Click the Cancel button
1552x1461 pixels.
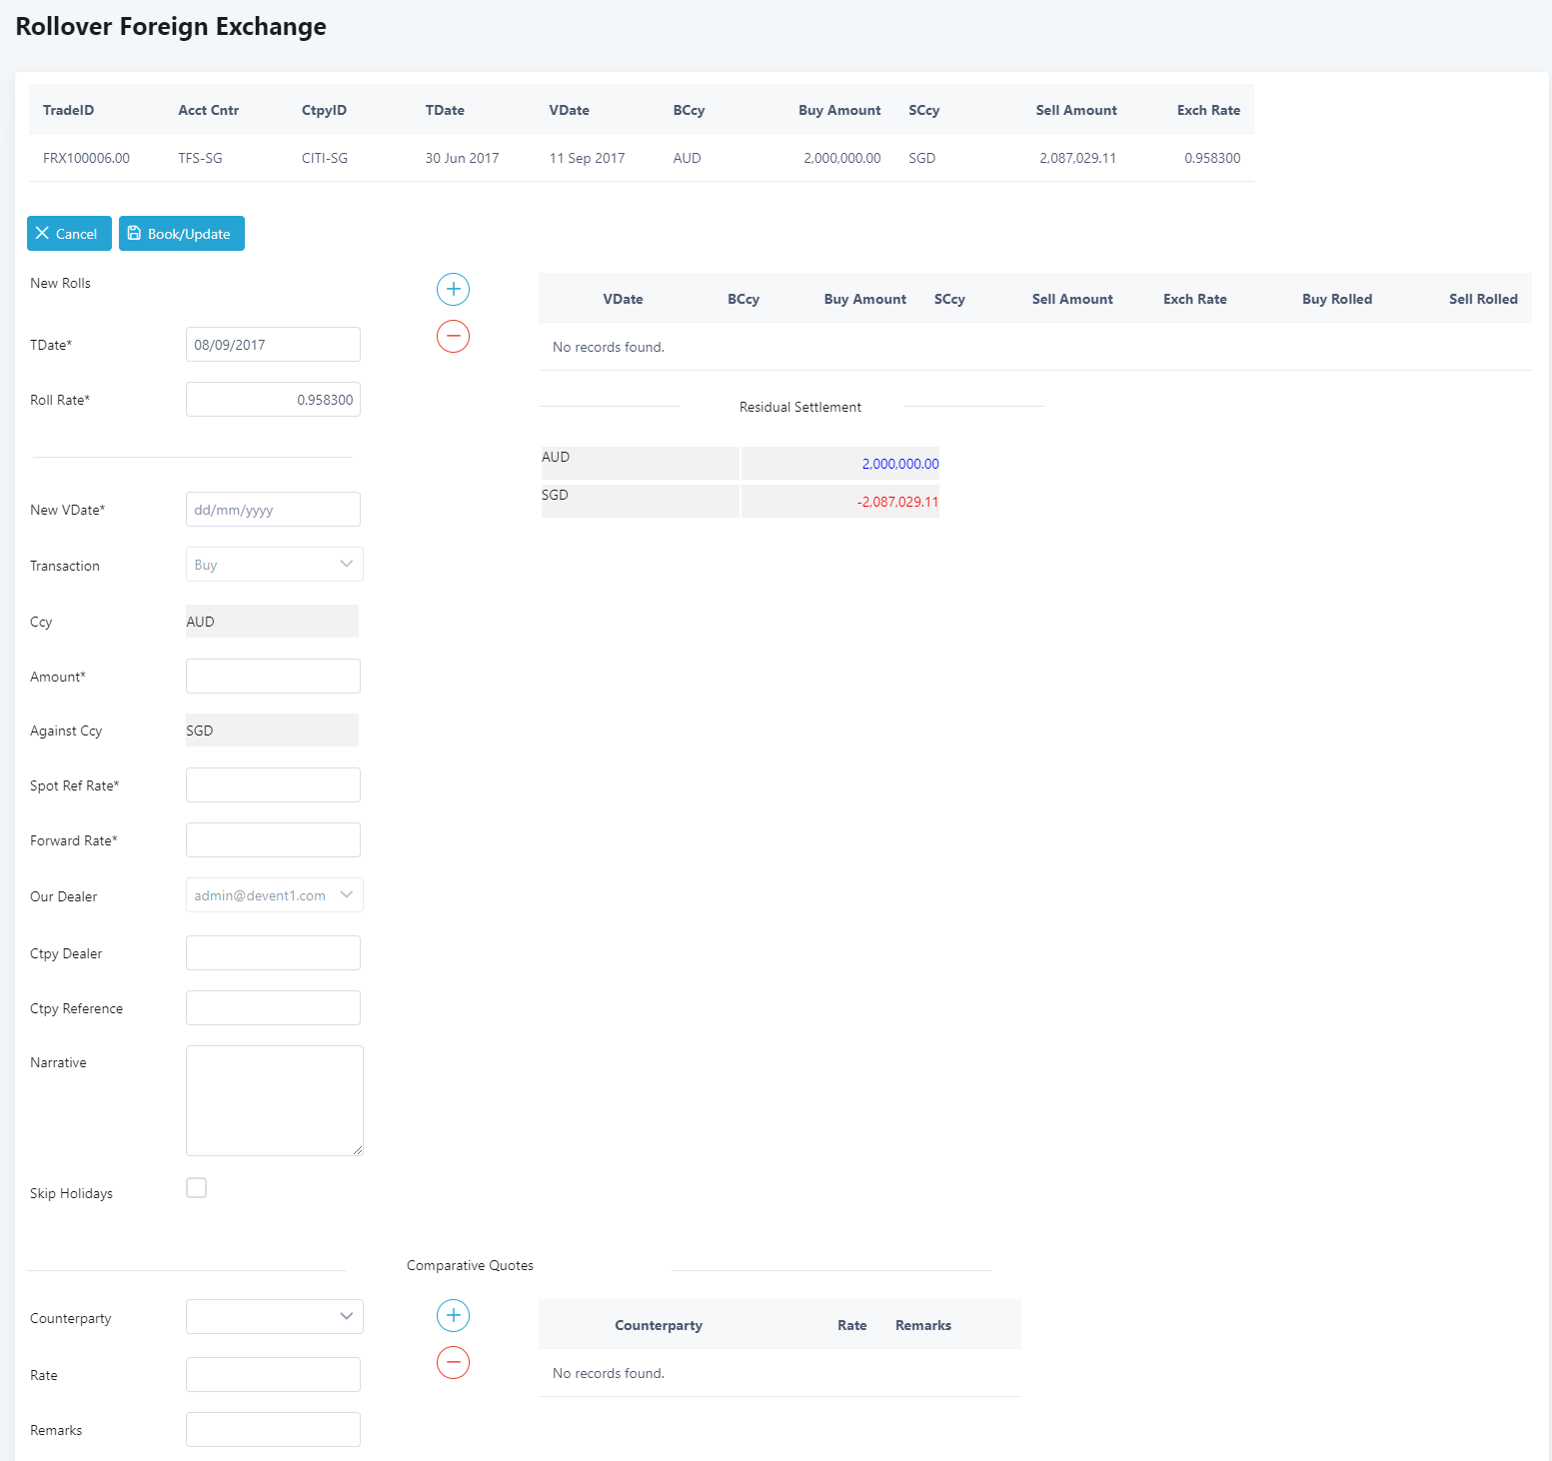[69, 234]
